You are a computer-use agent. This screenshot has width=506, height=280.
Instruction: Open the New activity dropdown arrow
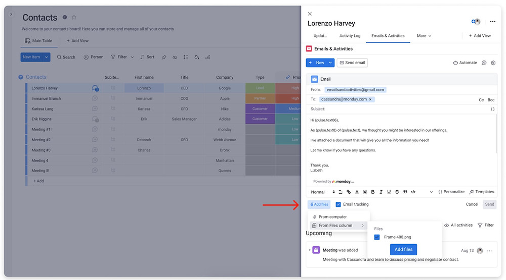[x=330, y=63]
